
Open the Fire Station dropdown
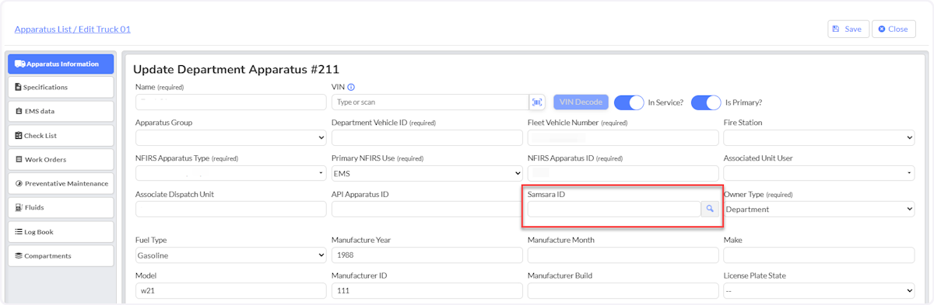click(x=819, y=137)
